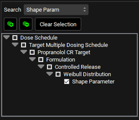Check the Propranolol CR Target checkbox
The height and width of the screenshot is (120, 139).
32,52
